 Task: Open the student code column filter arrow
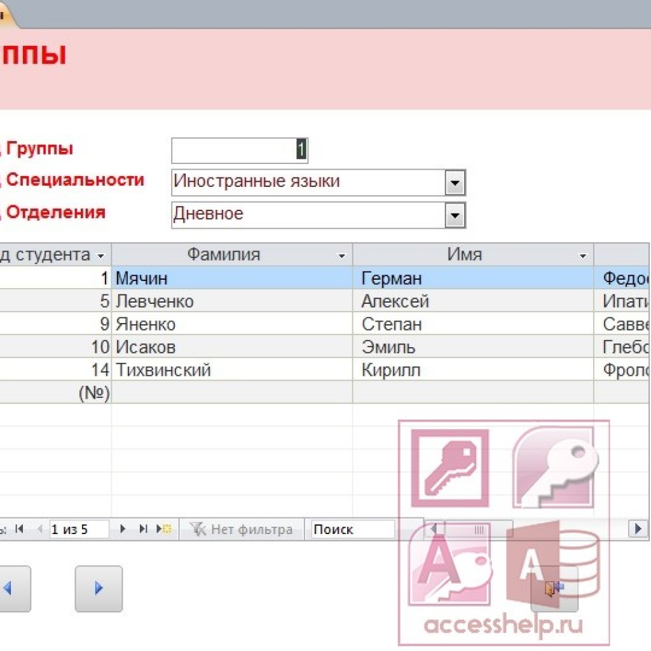tap(100, 256)
